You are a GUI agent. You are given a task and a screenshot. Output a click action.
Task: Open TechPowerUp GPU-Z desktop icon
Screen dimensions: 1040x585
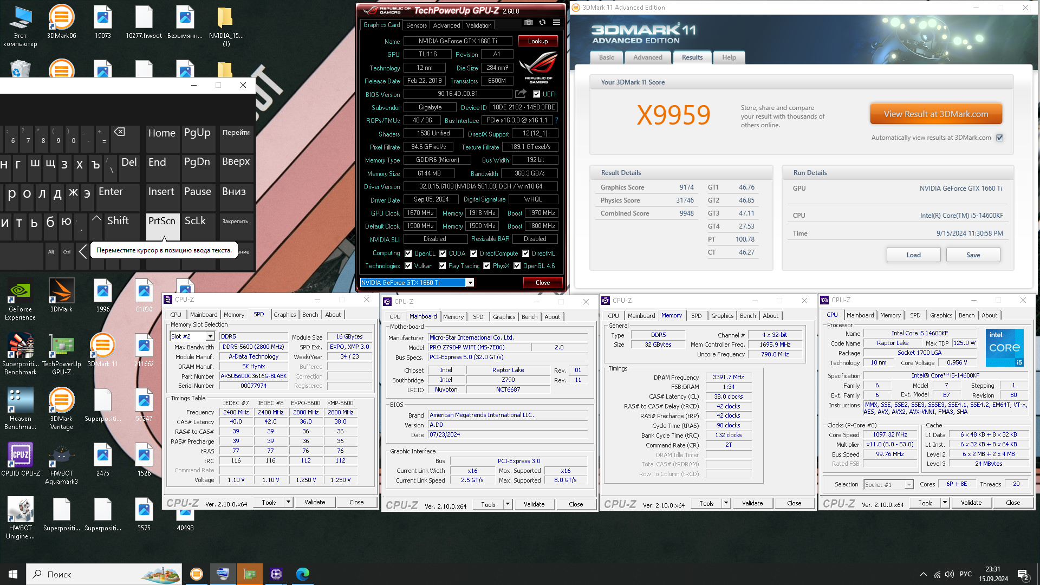62,354
